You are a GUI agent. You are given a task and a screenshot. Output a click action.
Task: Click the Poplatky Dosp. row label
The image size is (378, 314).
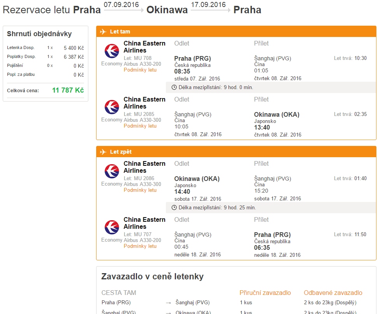[x=21, y=57]
